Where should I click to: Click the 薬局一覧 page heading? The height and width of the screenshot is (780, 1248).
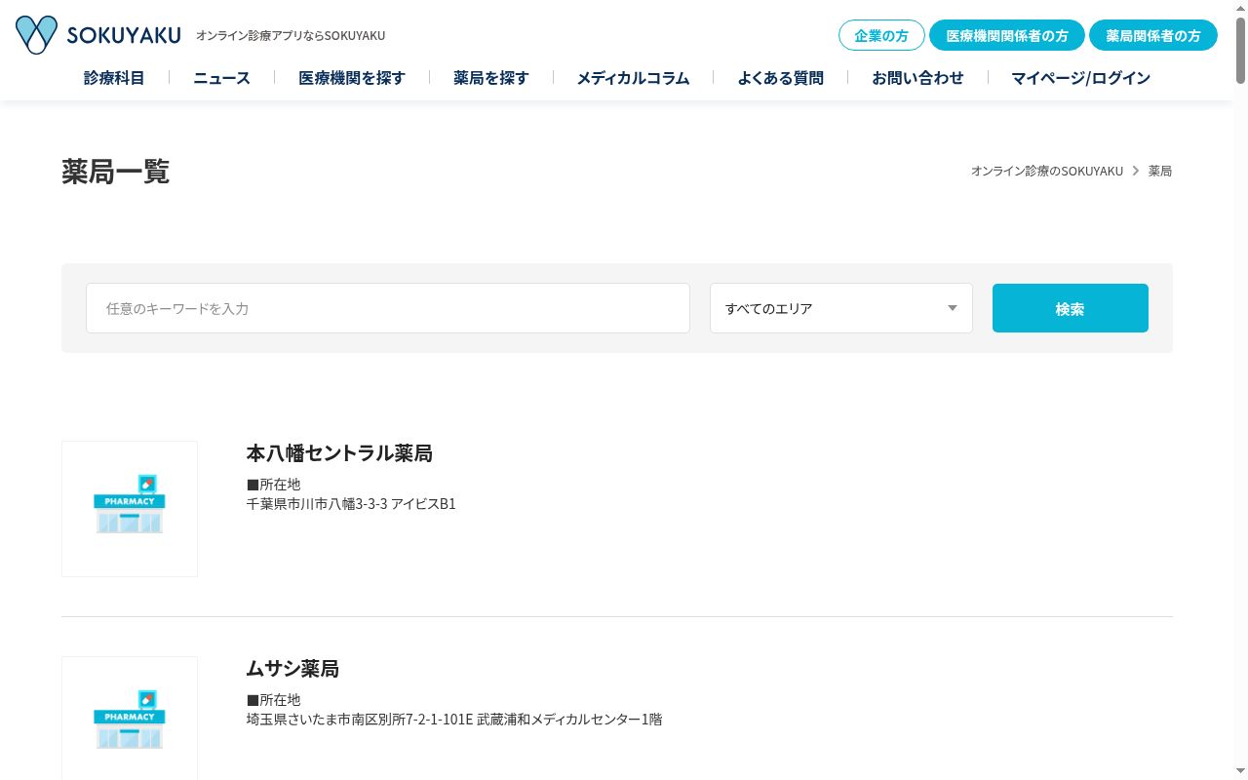point(115,172)
